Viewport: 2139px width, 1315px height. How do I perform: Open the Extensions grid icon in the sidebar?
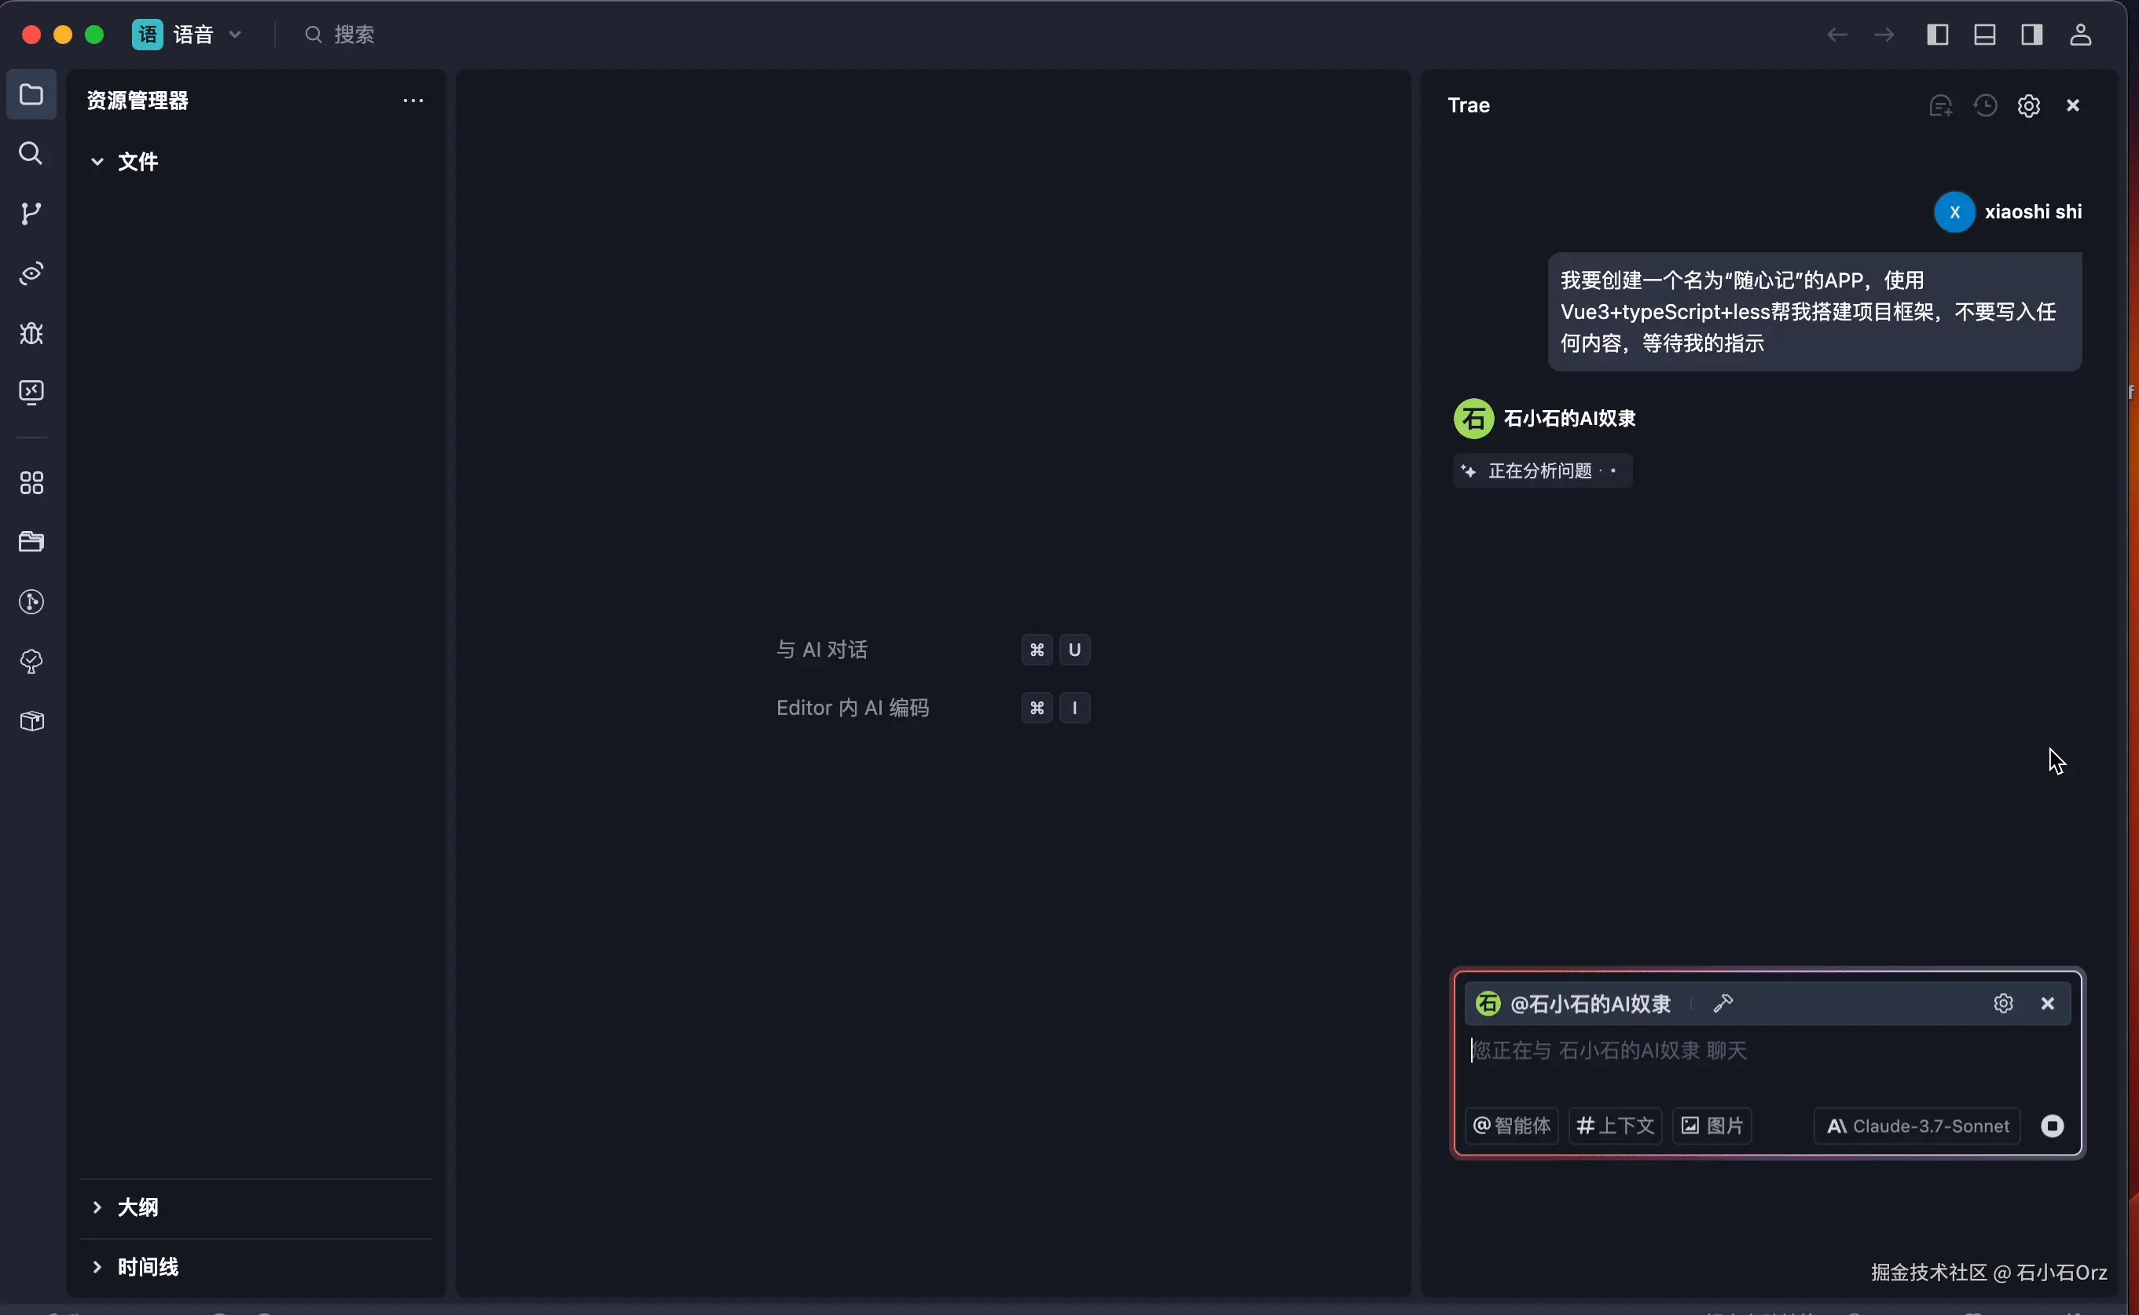pos(31,482)
